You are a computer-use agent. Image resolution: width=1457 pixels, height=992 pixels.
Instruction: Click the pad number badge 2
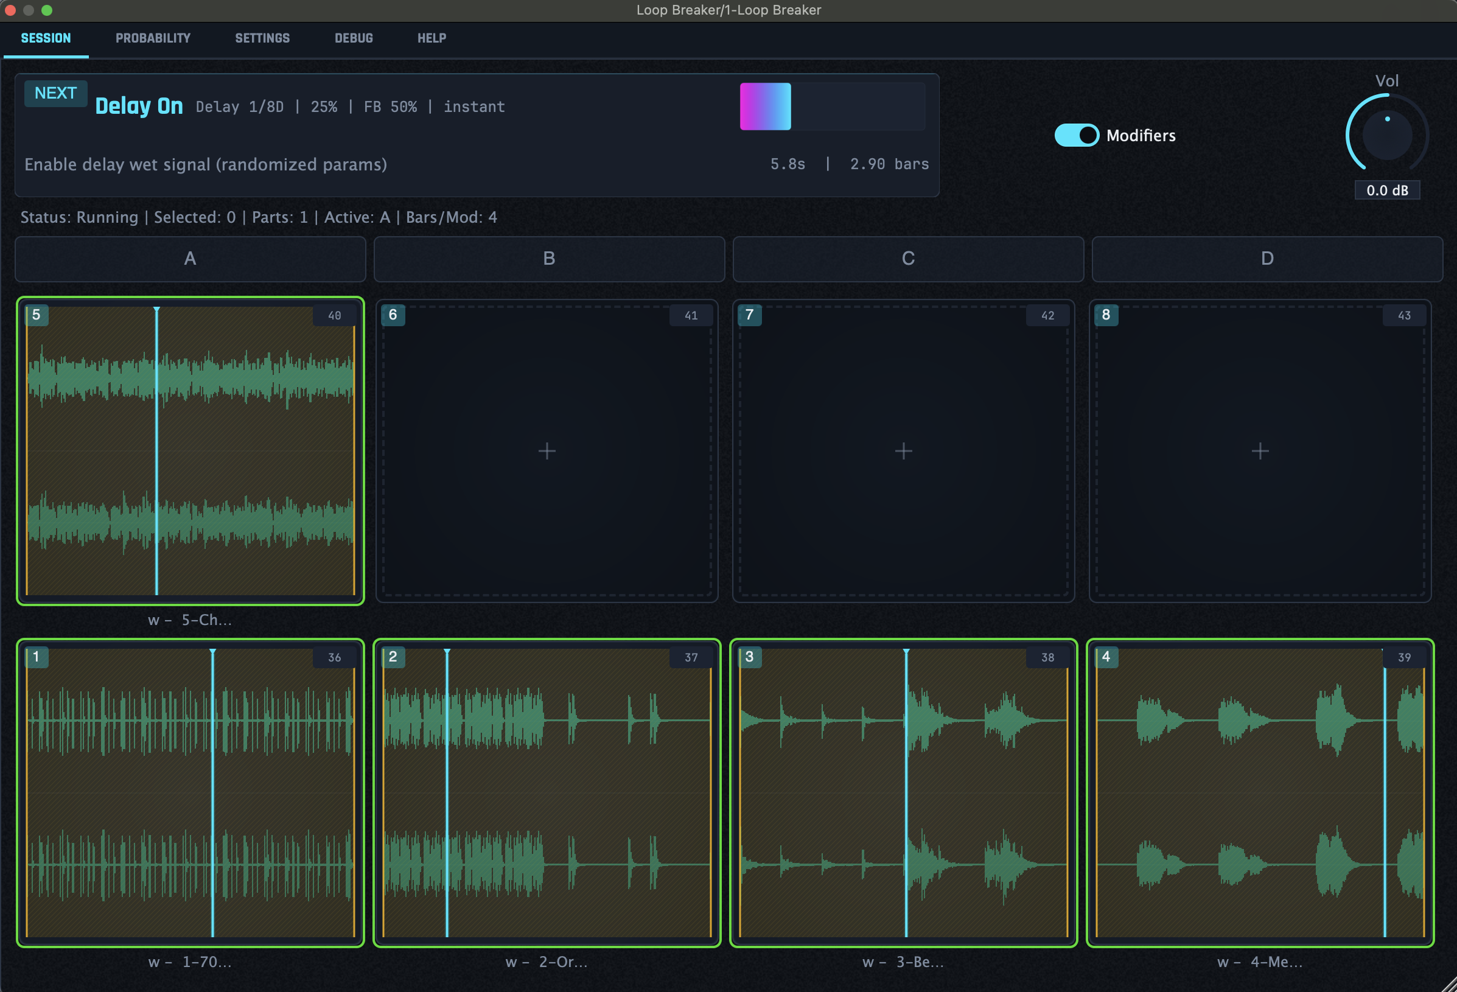point(393,657)
